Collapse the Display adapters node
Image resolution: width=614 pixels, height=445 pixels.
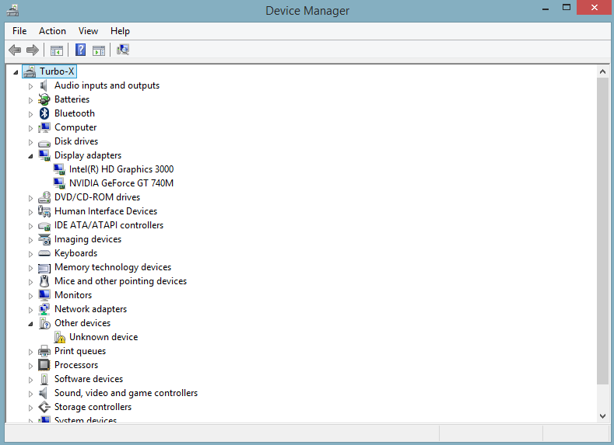click(x=31, y=155)
